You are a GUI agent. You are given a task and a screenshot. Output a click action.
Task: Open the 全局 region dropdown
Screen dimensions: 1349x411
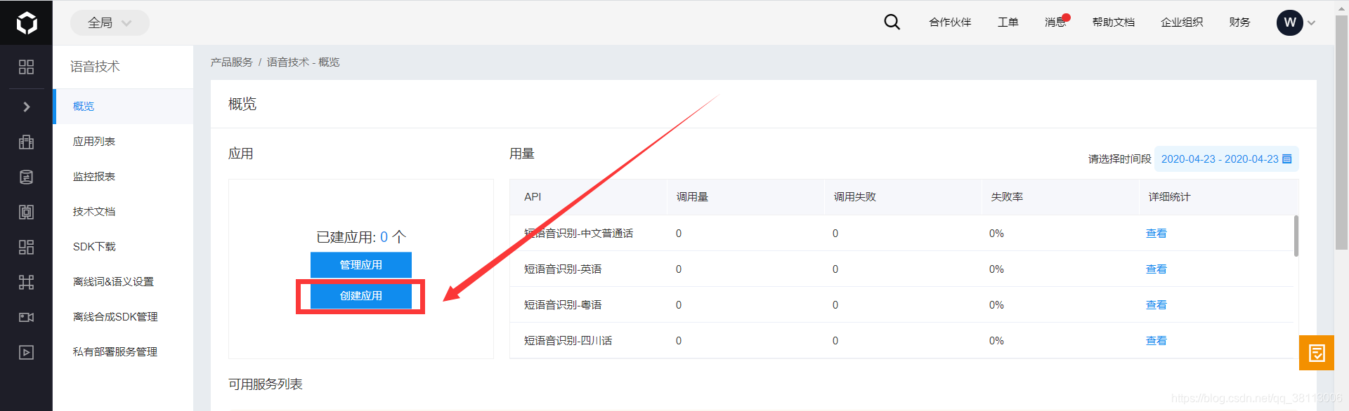110,22
